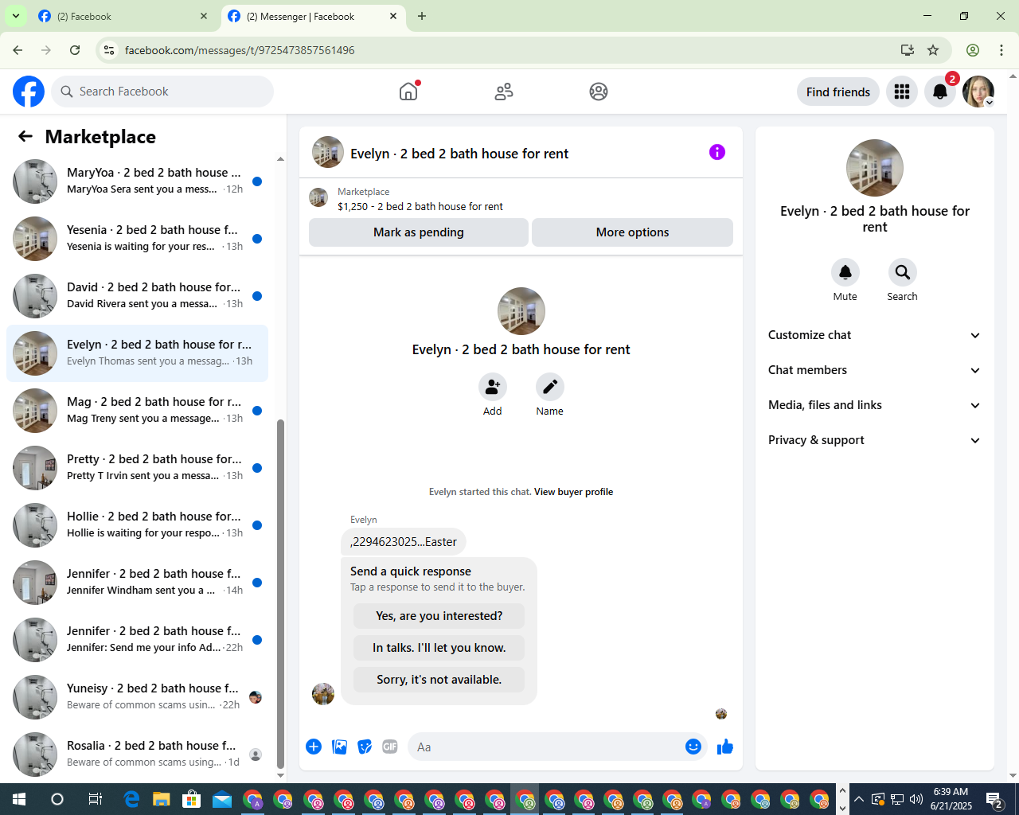Open View buyer profile link
Viewport: 1019px width, 815px height.
pos(573,492)
